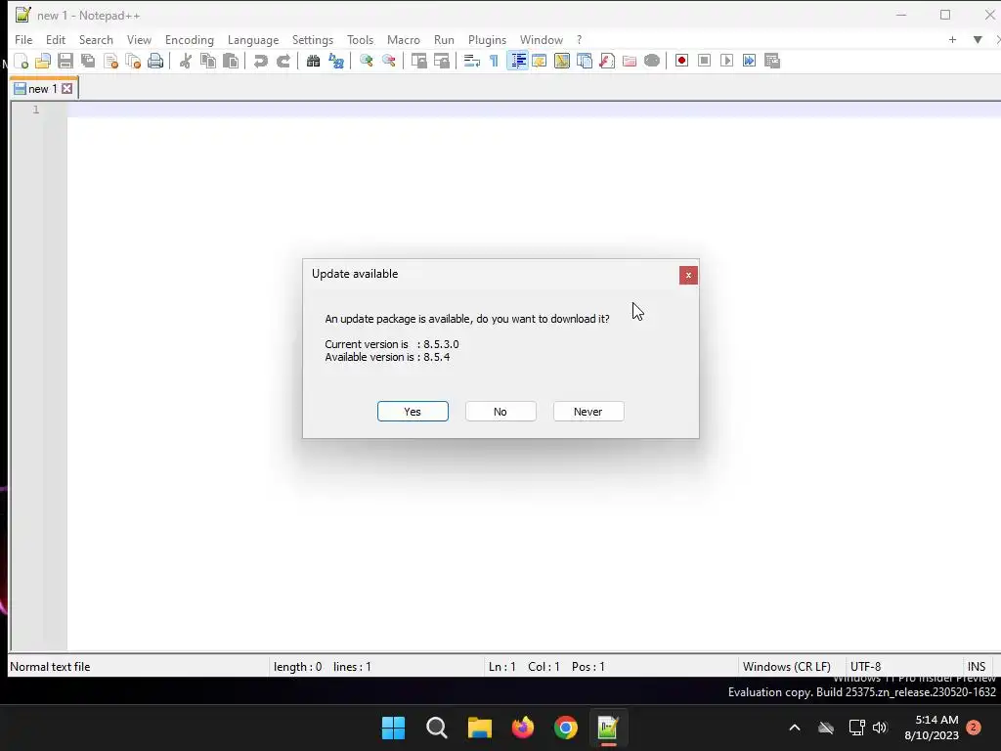The height and width of the screenshot is (751, 1001).
Task: Close the Update available dialog
Action: (688, 275)
